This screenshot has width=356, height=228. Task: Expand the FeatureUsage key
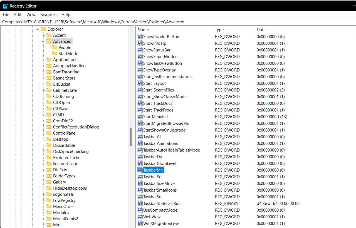click(43, 163)
